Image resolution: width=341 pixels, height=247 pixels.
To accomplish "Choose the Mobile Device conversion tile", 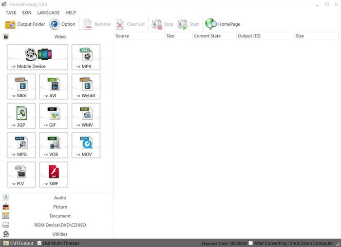I will [38, 57].
